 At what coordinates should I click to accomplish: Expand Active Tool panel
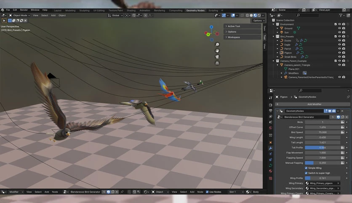tap(242, 26)
